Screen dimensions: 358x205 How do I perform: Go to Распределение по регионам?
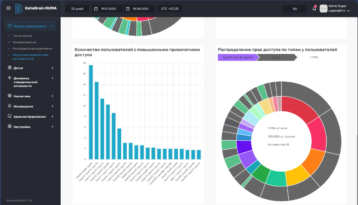point(32,48)
